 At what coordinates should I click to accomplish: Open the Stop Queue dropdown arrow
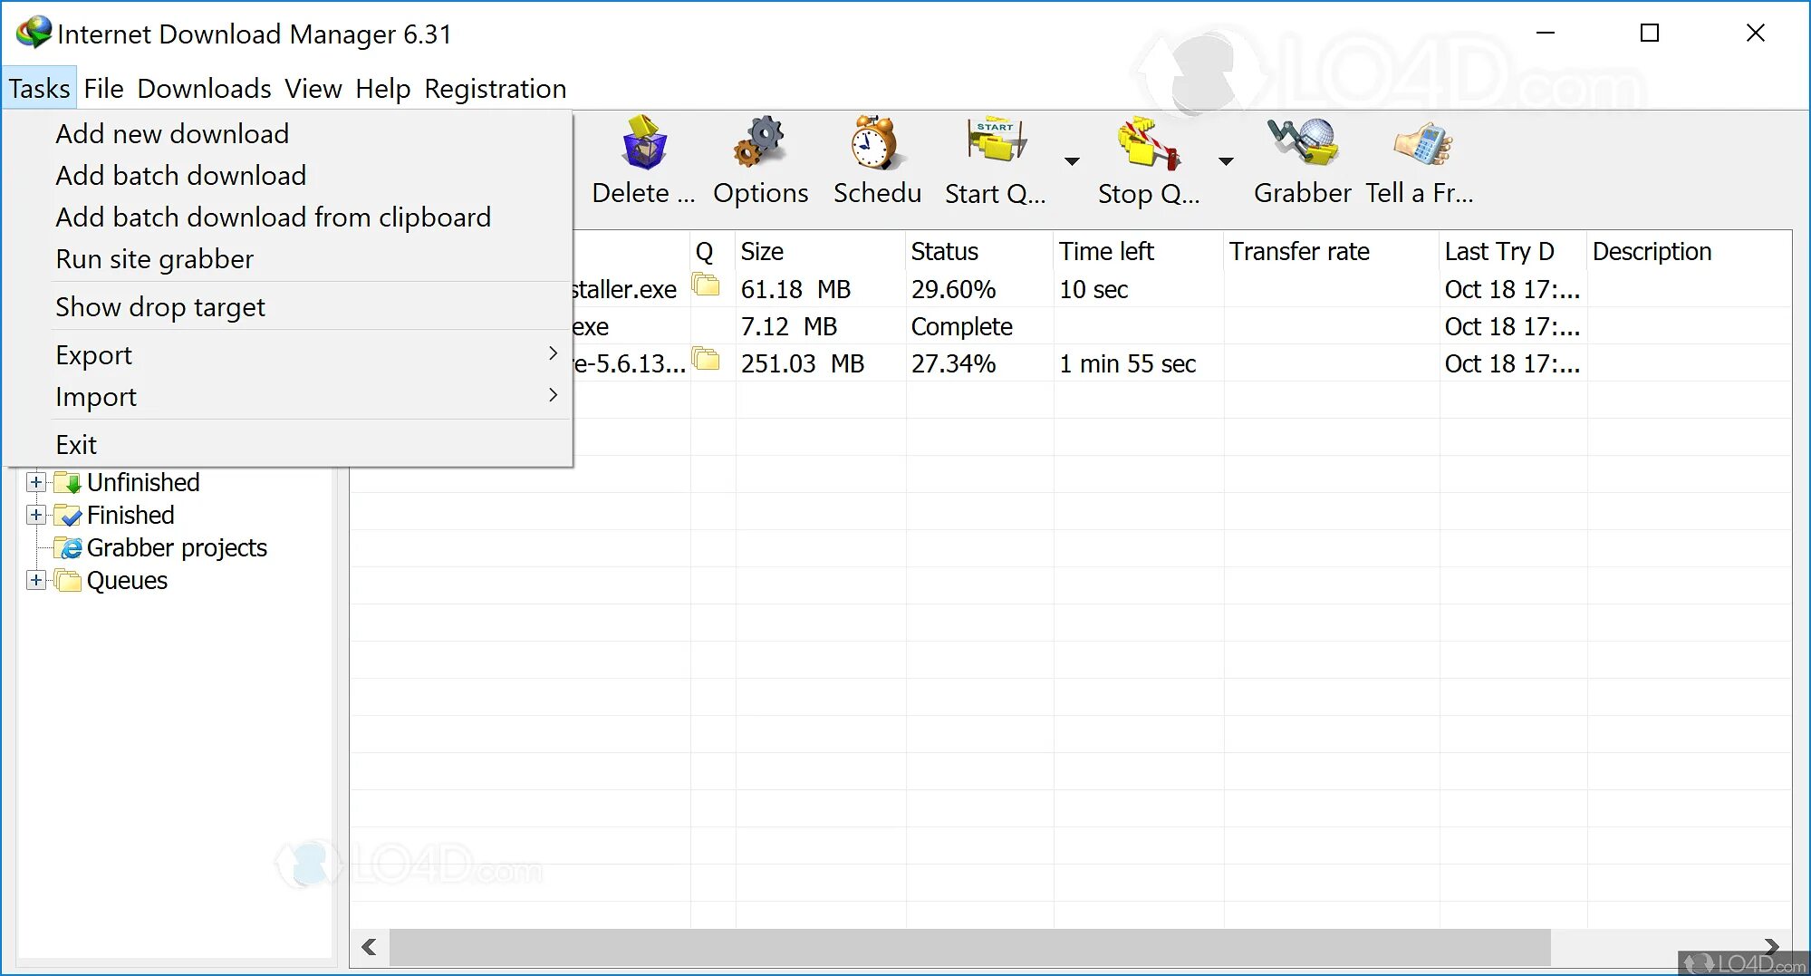click(1226, 161)
